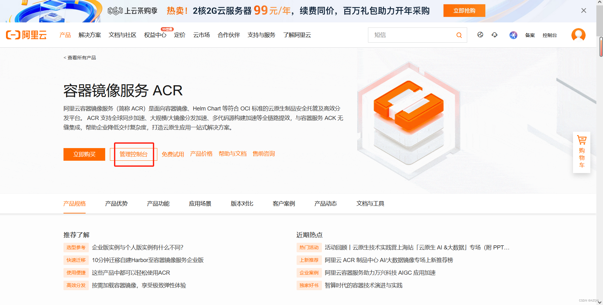Go back via 查看所有产品

click(x=80, y=58)
